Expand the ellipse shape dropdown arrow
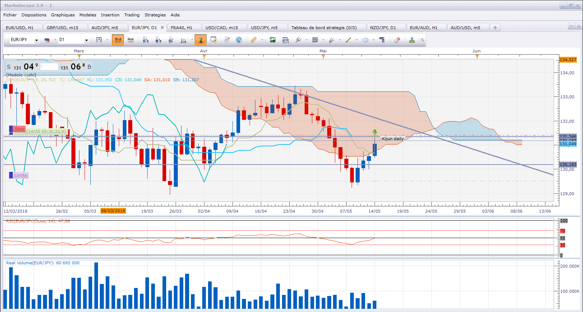583x312 pixels. 373,40
